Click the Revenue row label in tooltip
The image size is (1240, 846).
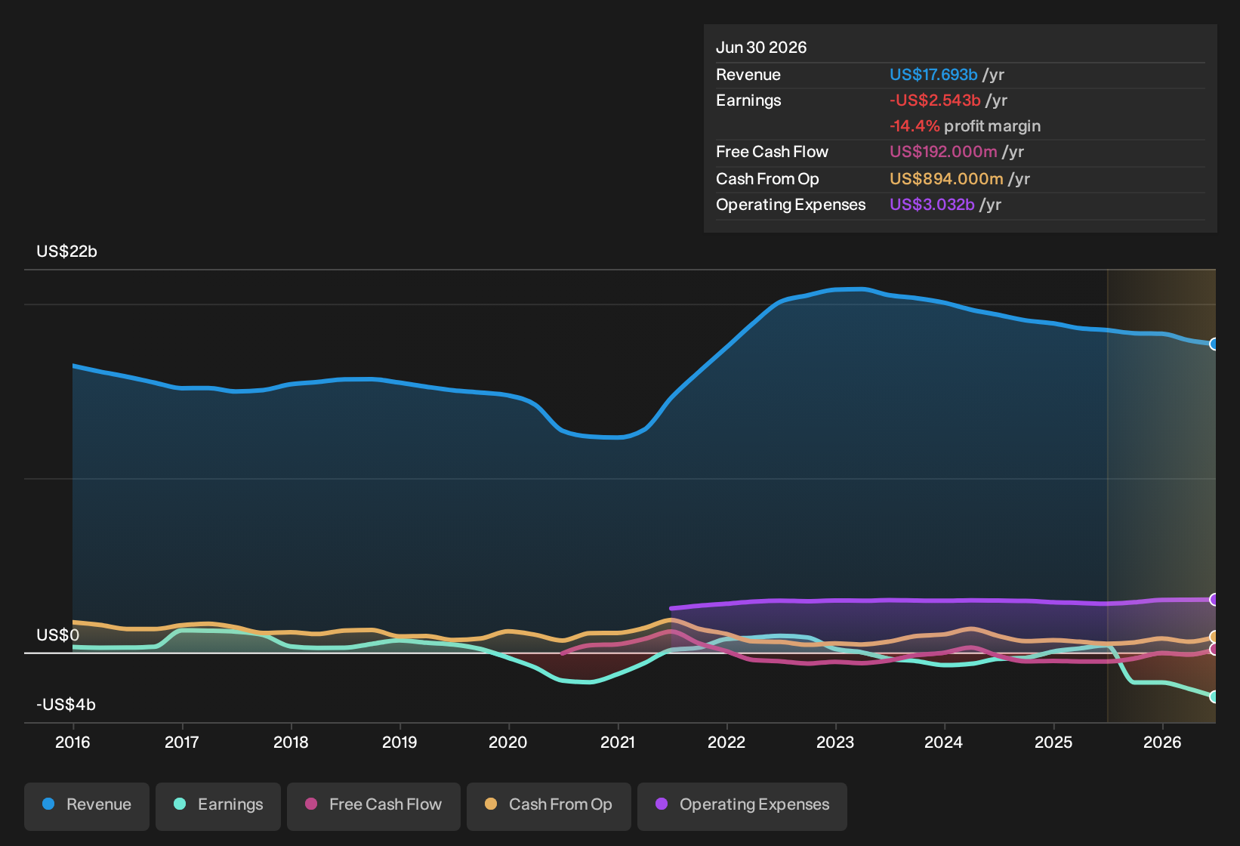pyautogui.click(x=748, y=75)
